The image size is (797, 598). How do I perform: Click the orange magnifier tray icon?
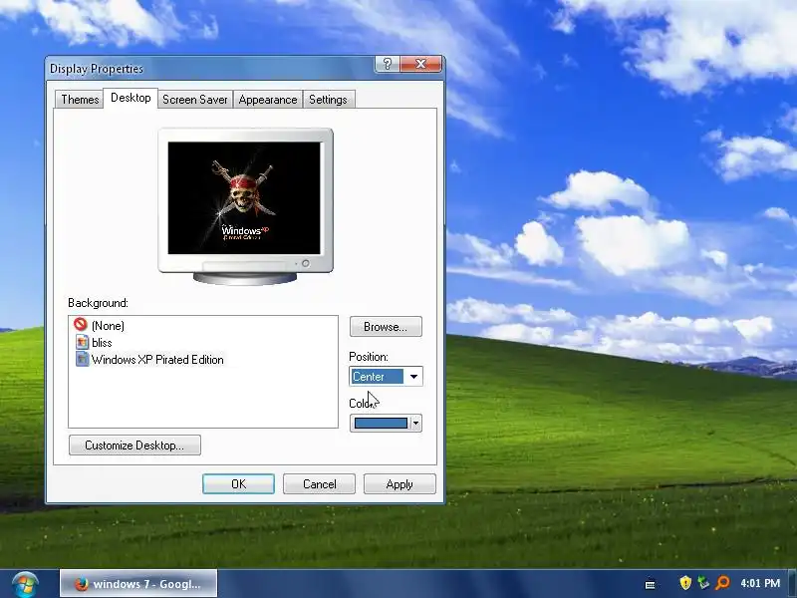point(722,583)
